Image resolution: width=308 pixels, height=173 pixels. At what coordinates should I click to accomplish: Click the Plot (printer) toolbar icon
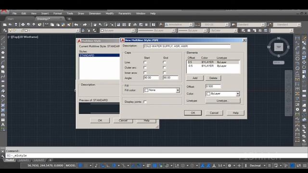point(23,25)
